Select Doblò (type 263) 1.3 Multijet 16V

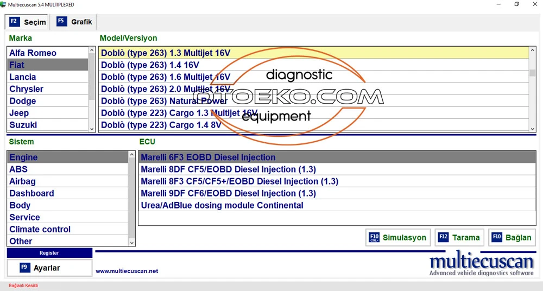point(314,53)
